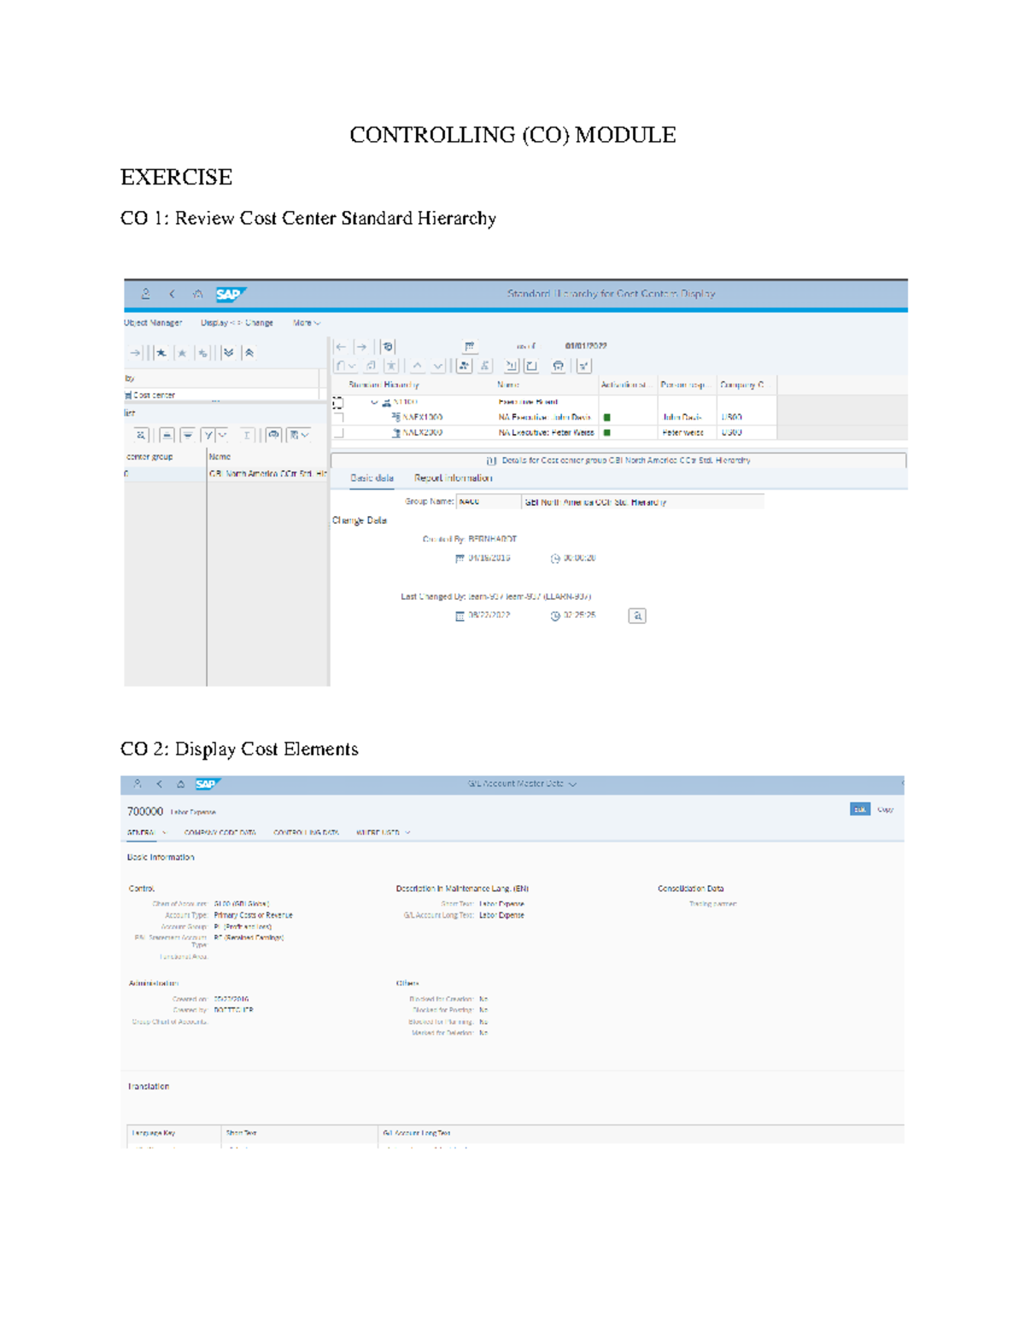
Task: Open the More menu in the hierarchy screen
Action: pos(307,323)
